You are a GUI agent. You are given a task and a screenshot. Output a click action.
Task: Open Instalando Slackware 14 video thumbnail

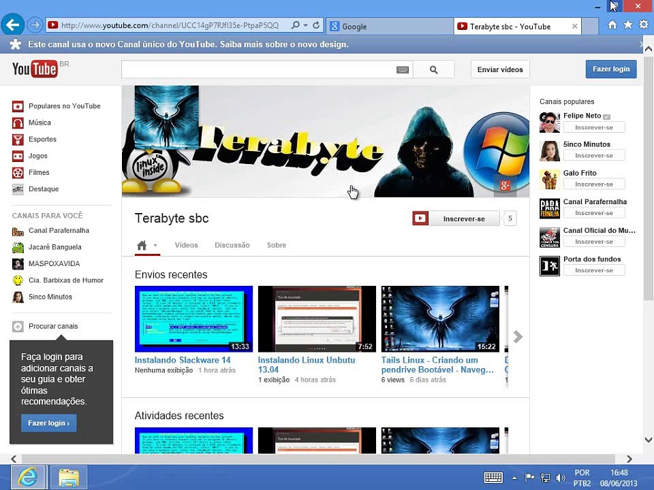click(193, 318)
